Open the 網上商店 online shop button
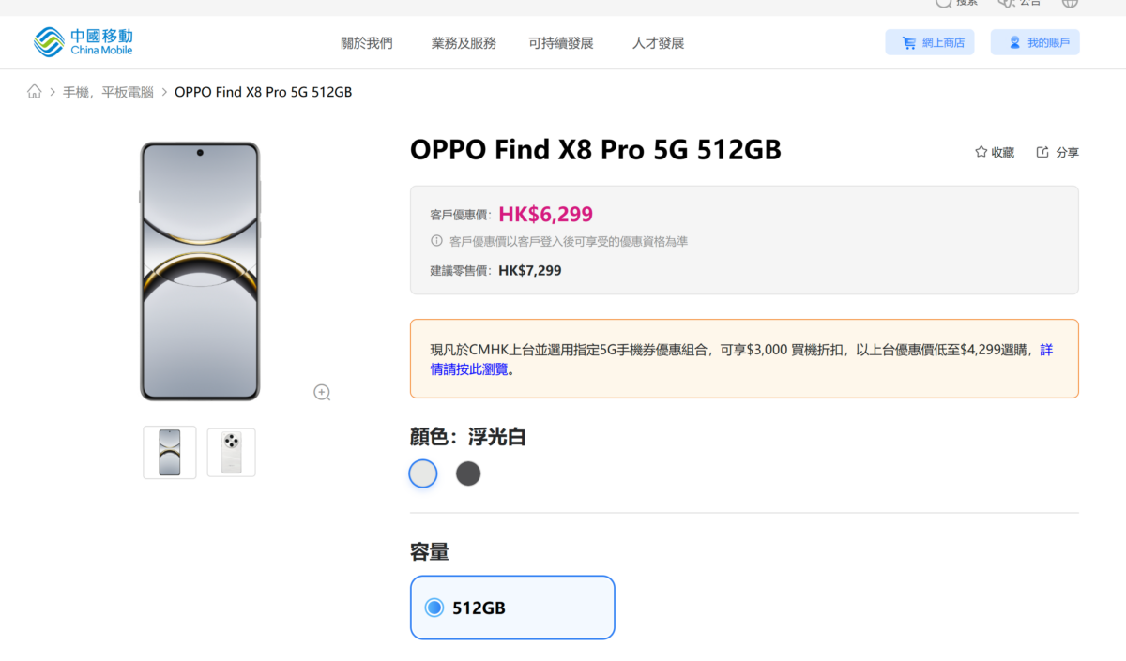 tap(930, 42)
